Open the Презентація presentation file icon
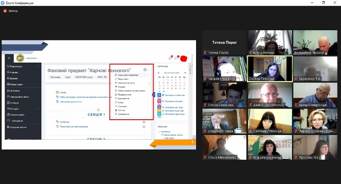Screen dimensions: 341x184 [57, 126]
